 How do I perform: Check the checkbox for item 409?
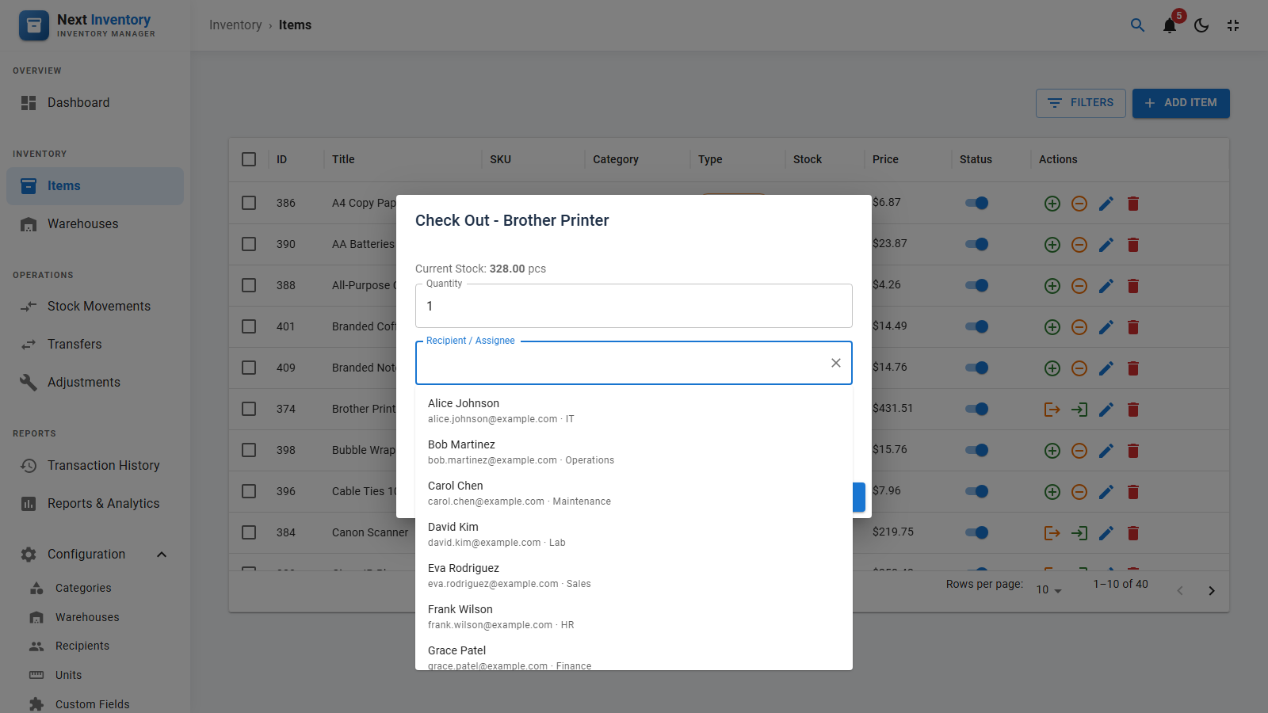point(249,368)
